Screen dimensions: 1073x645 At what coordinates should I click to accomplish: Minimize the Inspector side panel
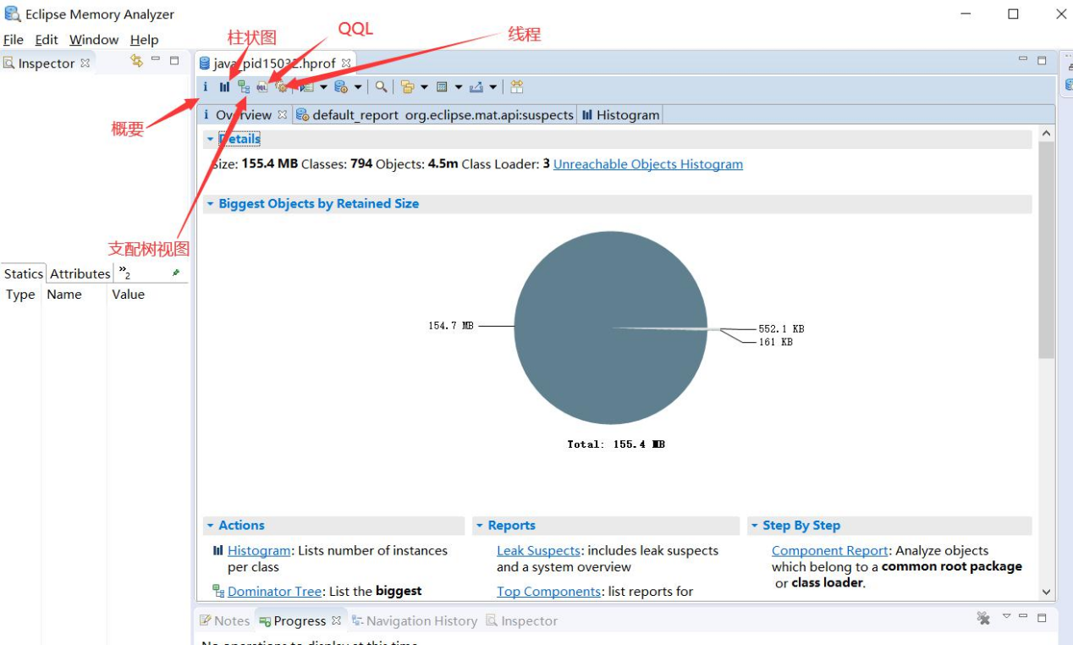[x=157, y=59]
